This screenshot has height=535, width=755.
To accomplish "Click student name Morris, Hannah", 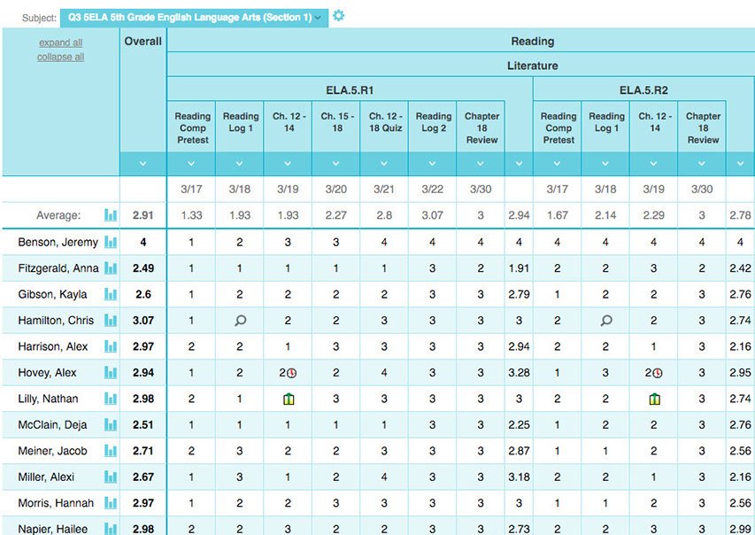I will [56, 503].
